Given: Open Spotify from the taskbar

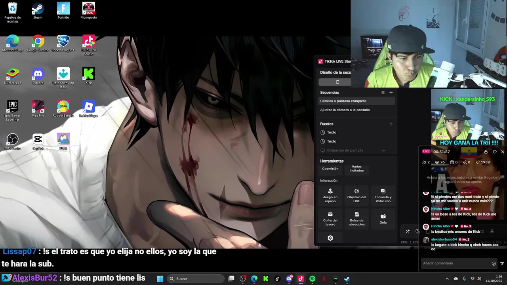Looking at the screenshot, I should coord(312,279).
